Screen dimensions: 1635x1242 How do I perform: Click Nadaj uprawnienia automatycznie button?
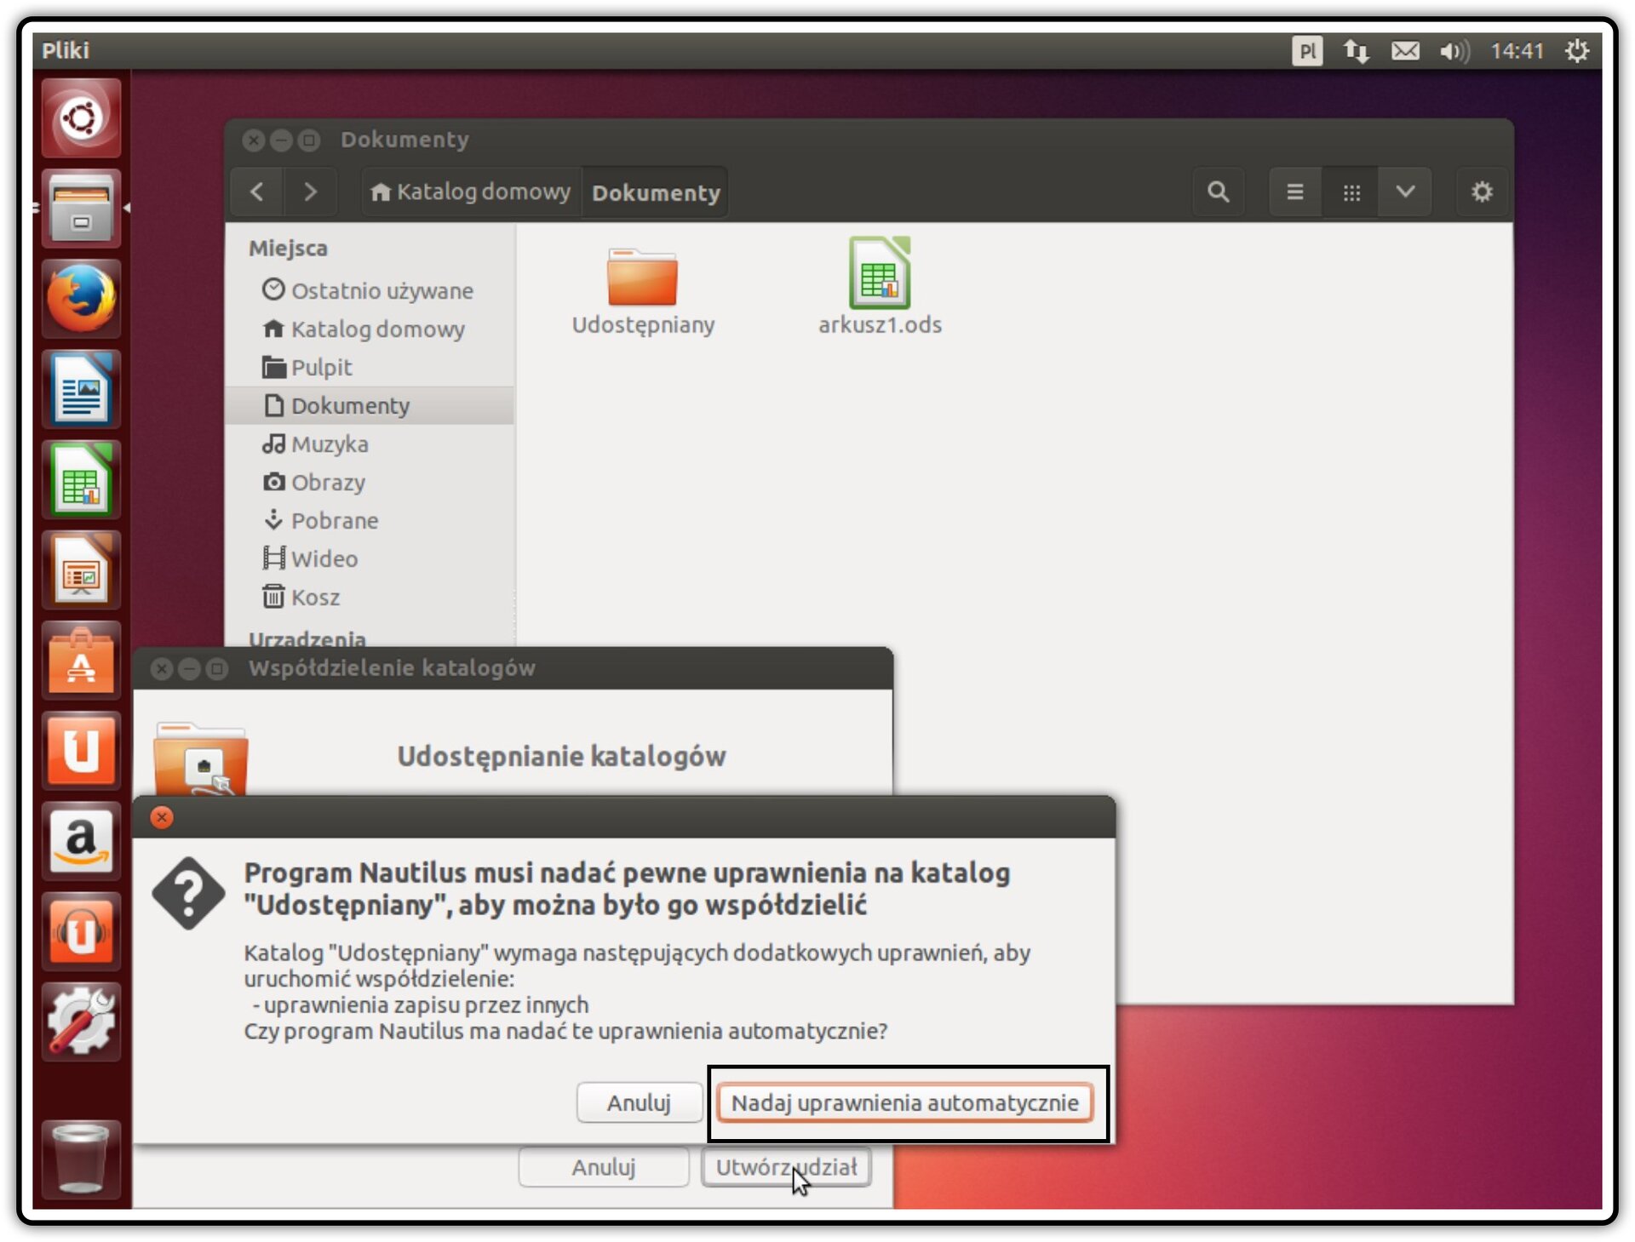[904, 1103]
